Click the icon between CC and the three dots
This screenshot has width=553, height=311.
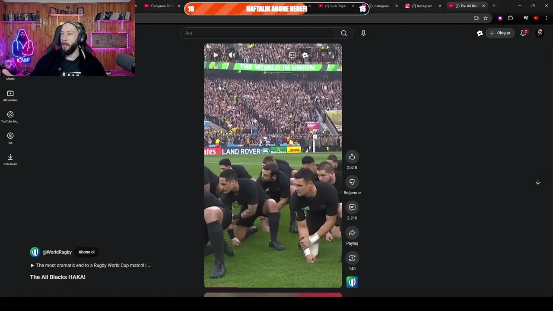tap(305, 55)
